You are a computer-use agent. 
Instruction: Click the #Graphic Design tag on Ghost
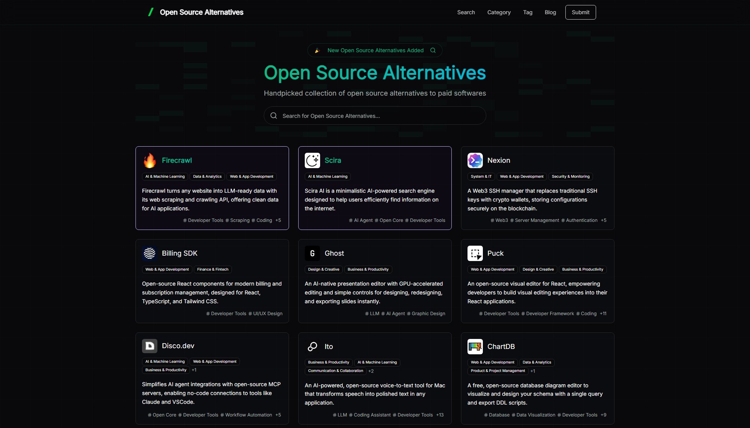[426, 314]
